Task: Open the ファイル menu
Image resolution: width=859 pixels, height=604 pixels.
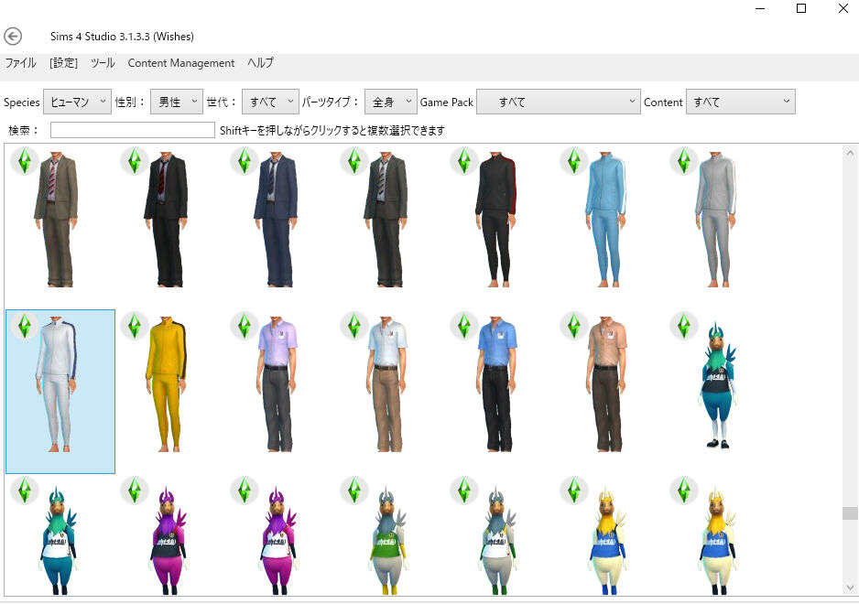Action: pos(21,63)
